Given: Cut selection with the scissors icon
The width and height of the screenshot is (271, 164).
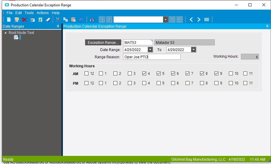Looking at the screenshot, I should (57, 20).
